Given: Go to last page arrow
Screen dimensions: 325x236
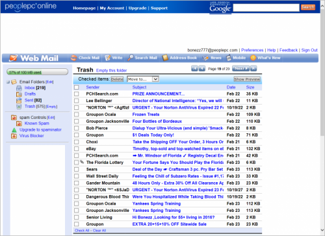Looking at the screenshot, I should click(253, 68).
